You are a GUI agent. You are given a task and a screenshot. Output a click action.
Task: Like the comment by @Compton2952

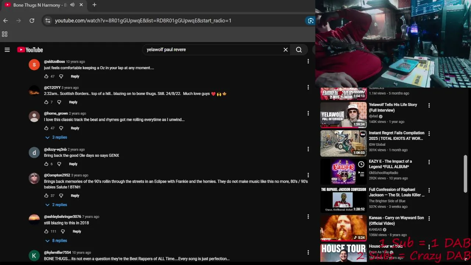point(46,195)
